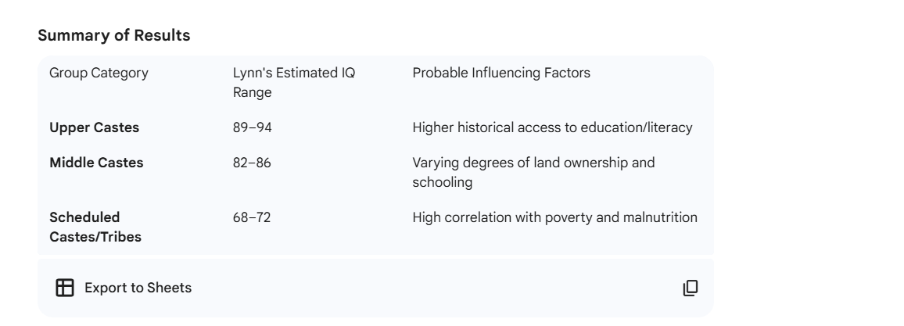The image size is (904, 326).
Task: Click the Middle Castes row label
Action: click(x=96, y=163)
